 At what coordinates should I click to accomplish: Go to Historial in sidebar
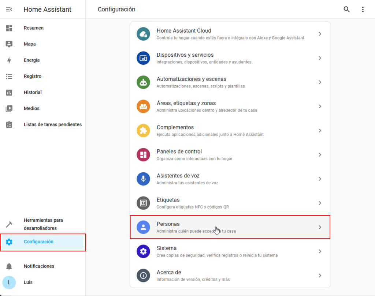(33, 93)
